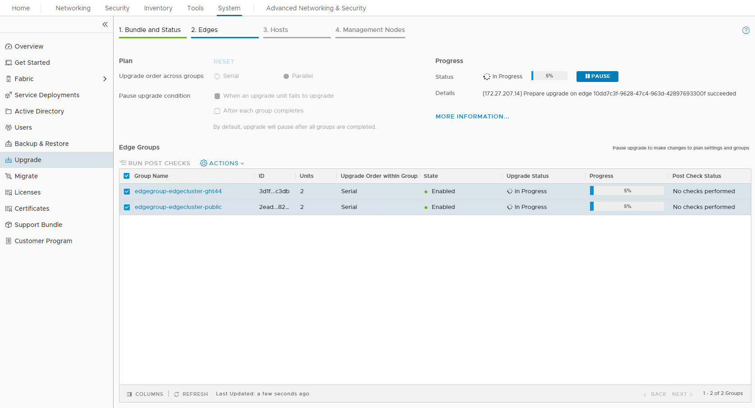Open the Actions dropdown menu
Viewport: 755px width, 408px height.
click(222, 163)
